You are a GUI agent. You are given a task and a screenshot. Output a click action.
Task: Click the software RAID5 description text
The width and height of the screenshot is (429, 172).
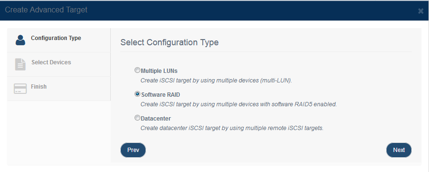click(x=239, y=104)
